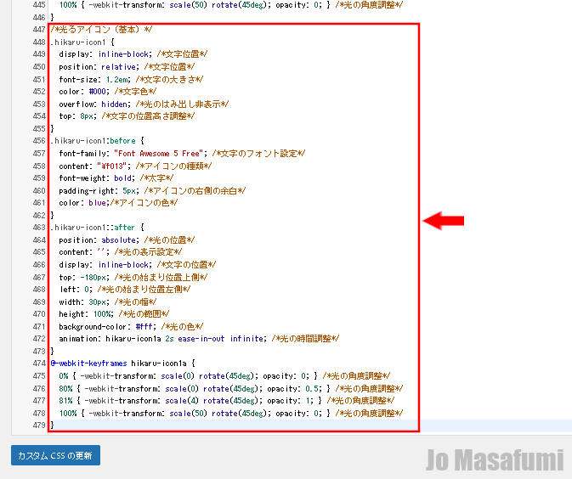Click the font-family "Font Awesome 5 Free" line
The image size is (572, 479).
[x=182, y=154]
